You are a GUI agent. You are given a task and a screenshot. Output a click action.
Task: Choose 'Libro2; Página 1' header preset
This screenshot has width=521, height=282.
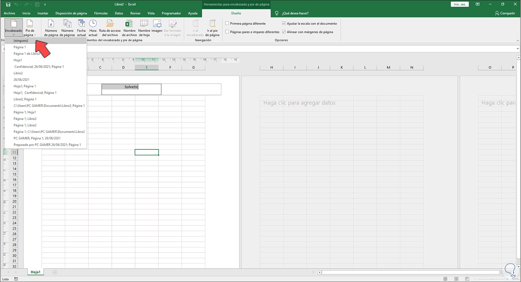click(46, 99)
